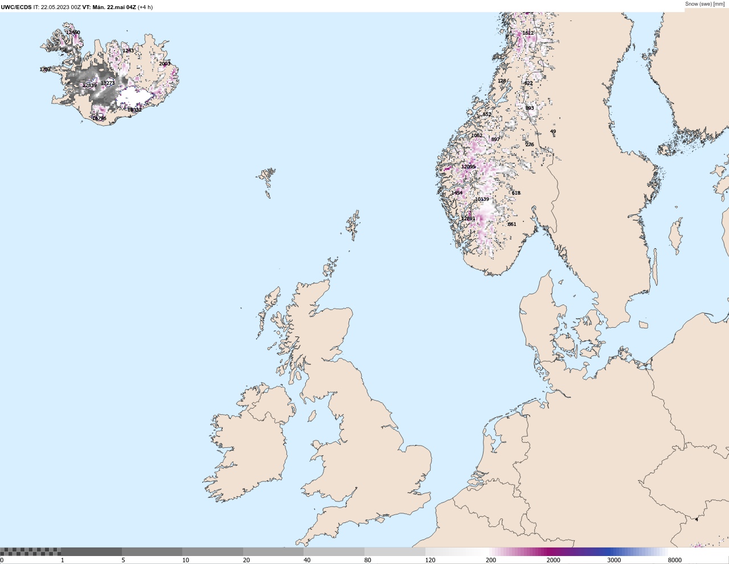This screenshot has width=729, height=564.
Task: Click the blue colorbar area near 3000
Action: 611,551
